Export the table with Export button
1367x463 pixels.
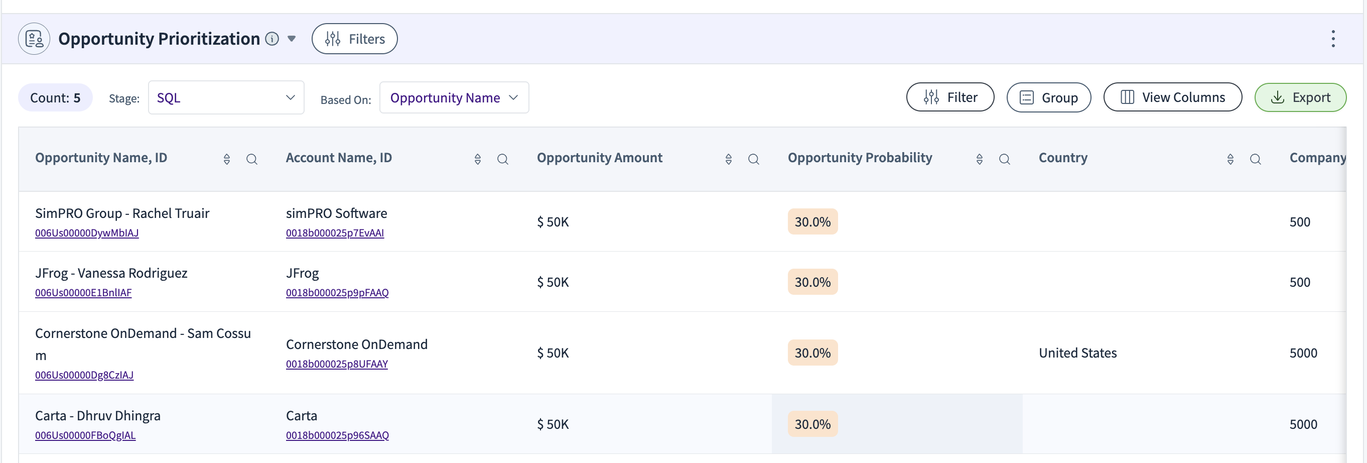1300,98
